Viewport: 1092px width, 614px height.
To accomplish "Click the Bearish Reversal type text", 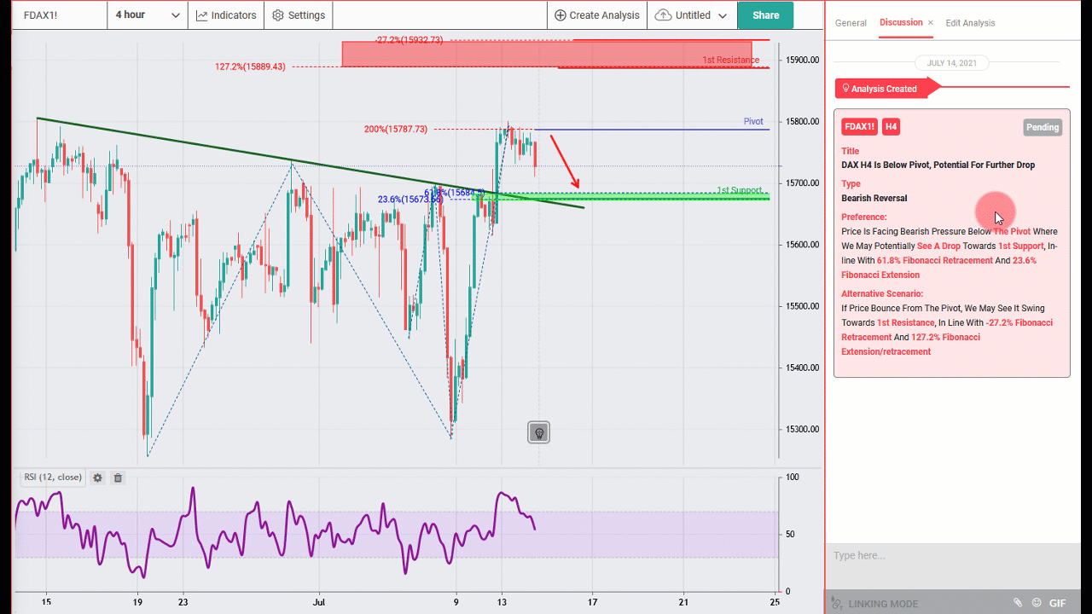I will [x=874, y=198].
